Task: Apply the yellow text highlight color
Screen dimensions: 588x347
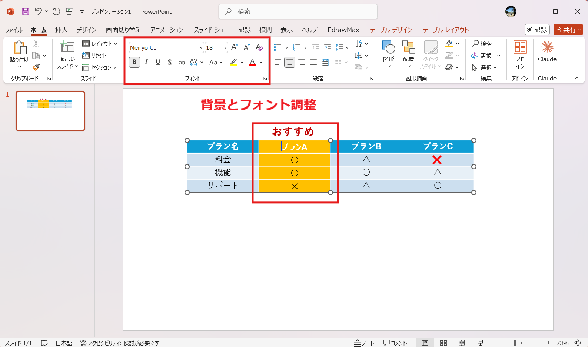Action: coord(233,62)
